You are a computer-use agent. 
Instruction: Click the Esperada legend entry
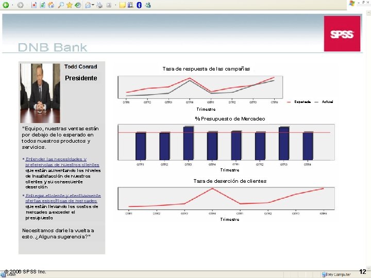point(299,102)
